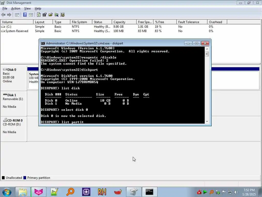This screenshot has width=262, height=197.
Task: Sort by the Layout column header
Action: click(43, 22)
